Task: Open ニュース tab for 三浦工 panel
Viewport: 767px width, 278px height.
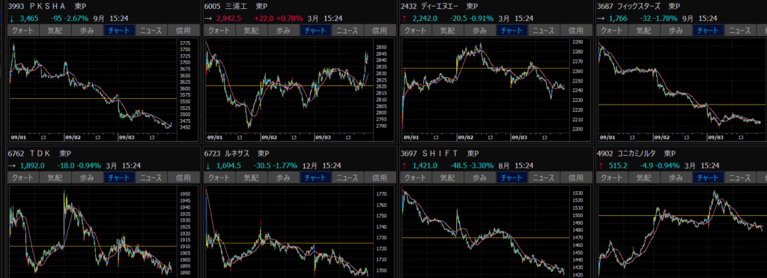Action: tap(348, 30)
